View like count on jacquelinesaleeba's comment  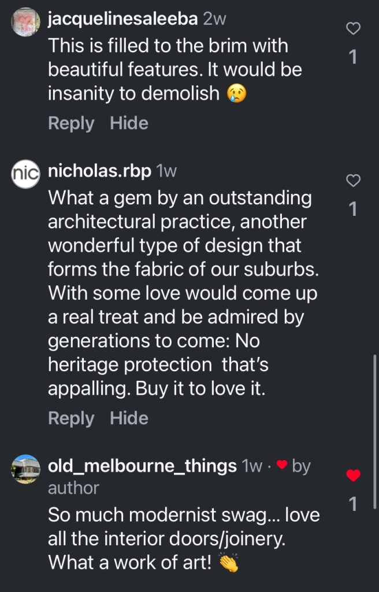353,56
